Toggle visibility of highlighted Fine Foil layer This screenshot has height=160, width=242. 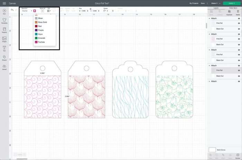pos(239,70)
